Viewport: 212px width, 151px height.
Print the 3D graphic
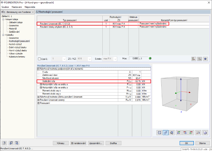[205, 133]
